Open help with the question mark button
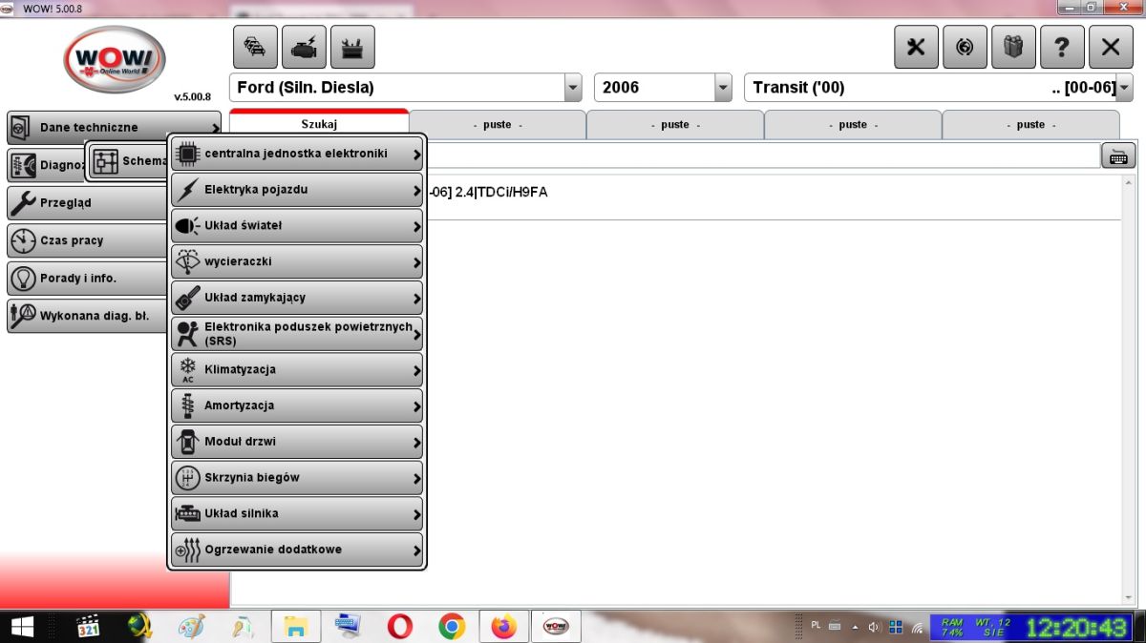Image resolution: width=1146 pixels, height=643 pixels. (x=1062, y=47)
